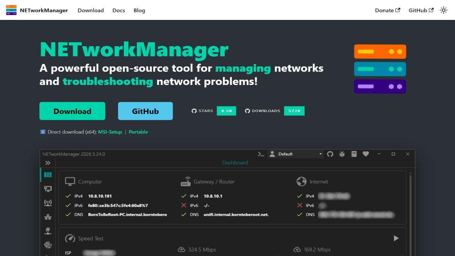
Task: Select the WiFi sidebar icon
Action: [x=48, y=203]
